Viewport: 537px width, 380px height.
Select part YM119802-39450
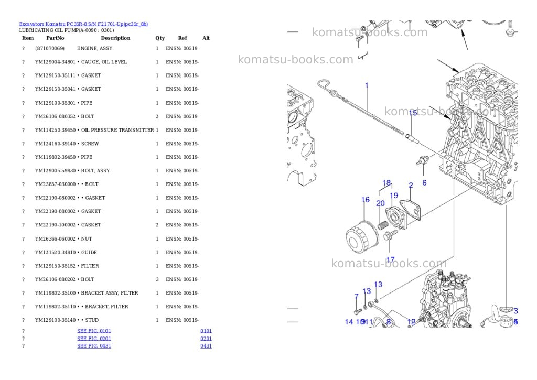[55, 157]
